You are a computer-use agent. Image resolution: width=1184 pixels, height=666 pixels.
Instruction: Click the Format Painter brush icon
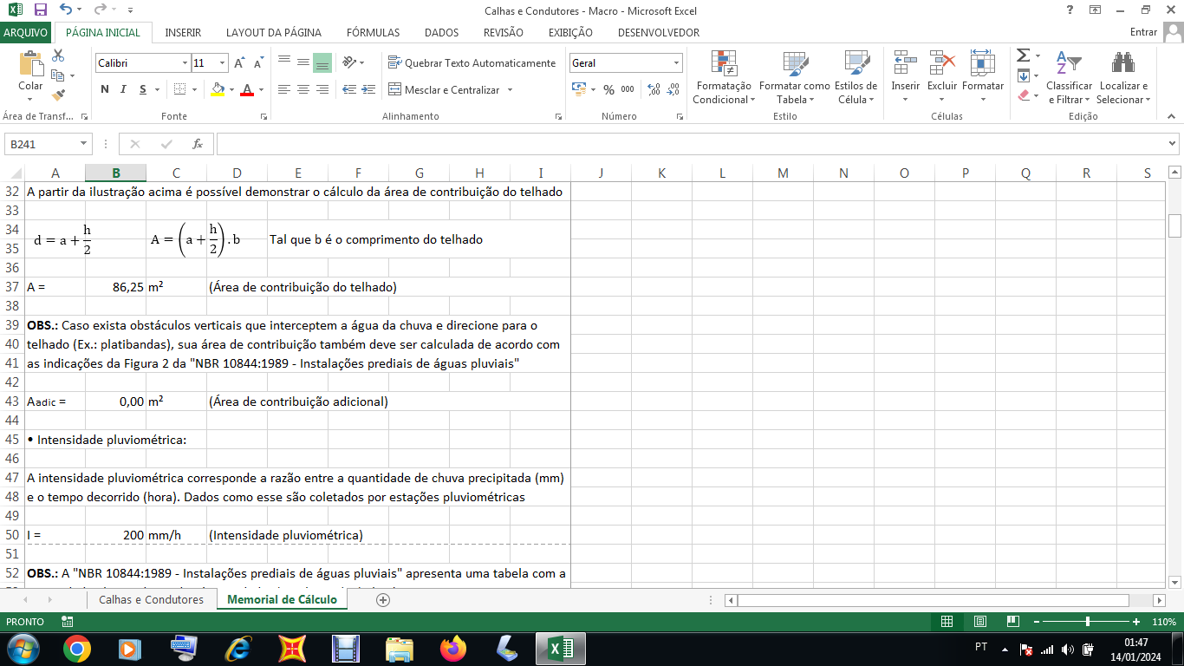59,95
